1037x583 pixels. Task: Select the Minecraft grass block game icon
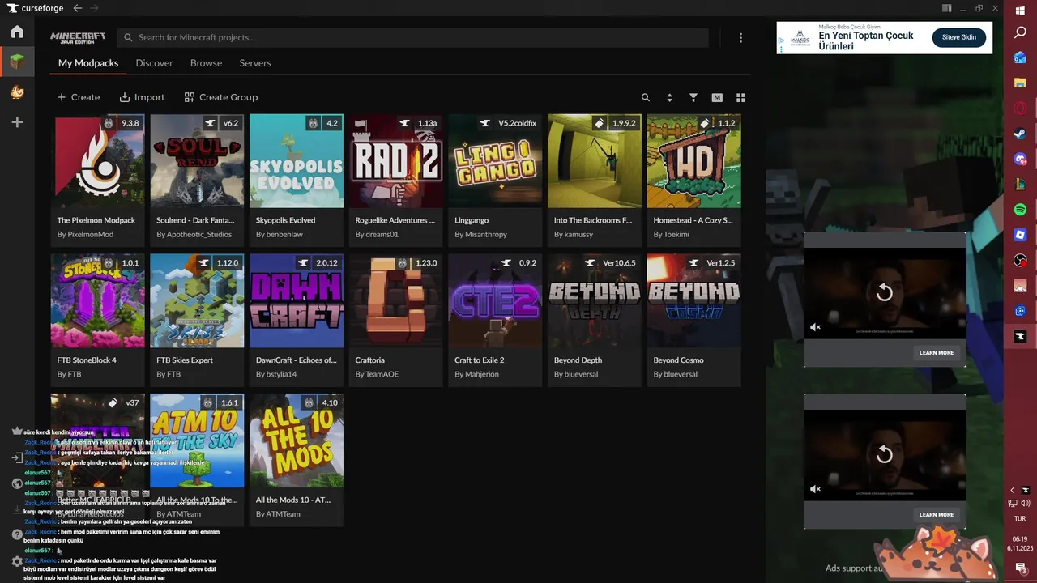click(x=17, y=62)
